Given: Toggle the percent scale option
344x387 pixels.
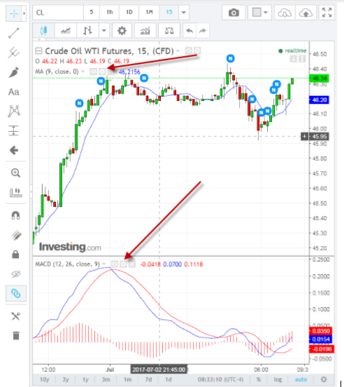Looking at the screenshot, I should [x=259, y=379].
